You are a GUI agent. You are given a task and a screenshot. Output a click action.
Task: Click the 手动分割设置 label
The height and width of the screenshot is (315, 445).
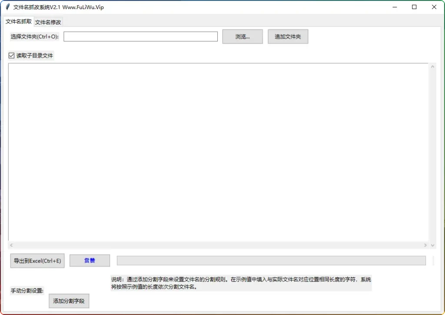coord(25,290)
